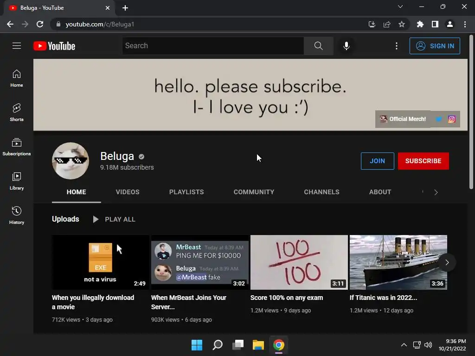View site information lock icon
Image resolution: width=475 pixels, height=356 pixels.
pyautogui.click(x=58, y=24)
